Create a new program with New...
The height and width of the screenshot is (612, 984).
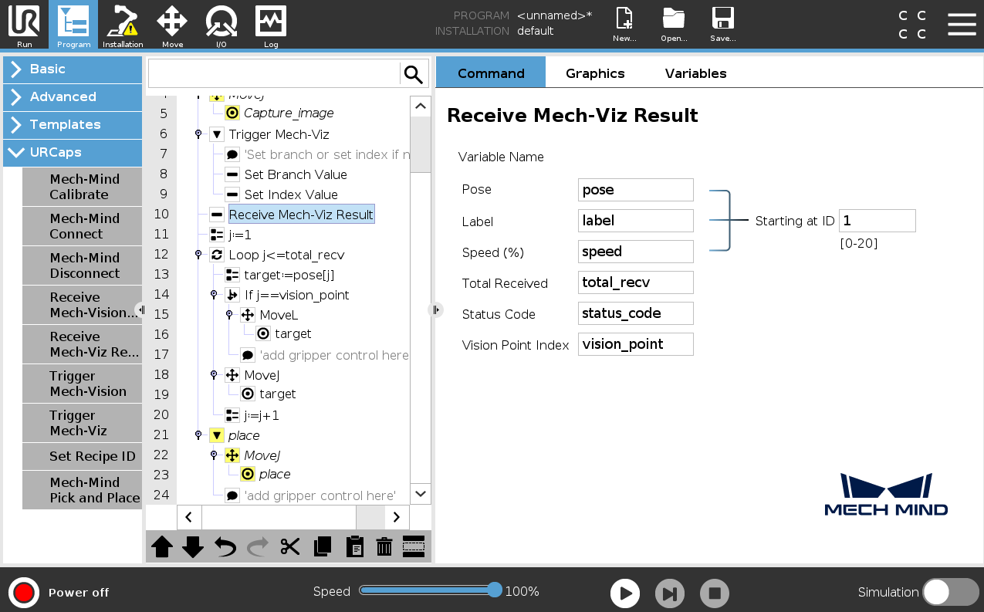pyautogui.click(x=624, y=25)
